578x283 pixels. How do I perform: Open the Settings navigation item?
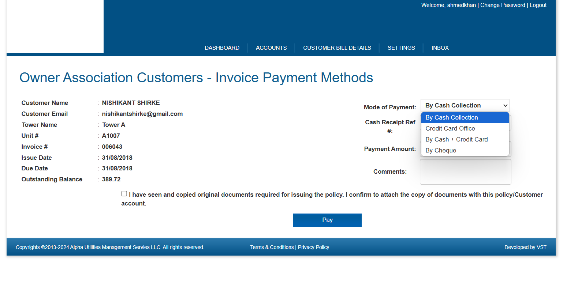click(401, 48)
